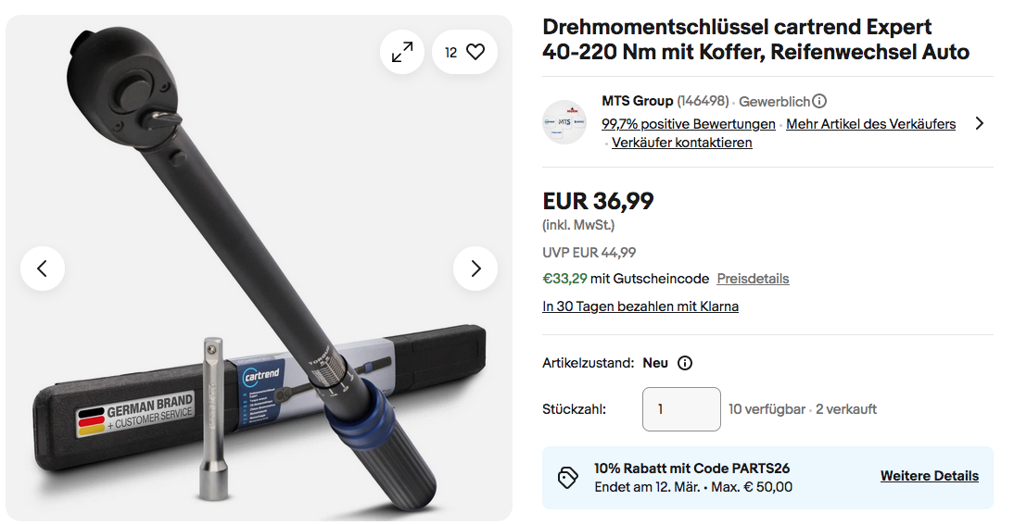
Task: Open Preisdetails link
Action: [753, 279]
